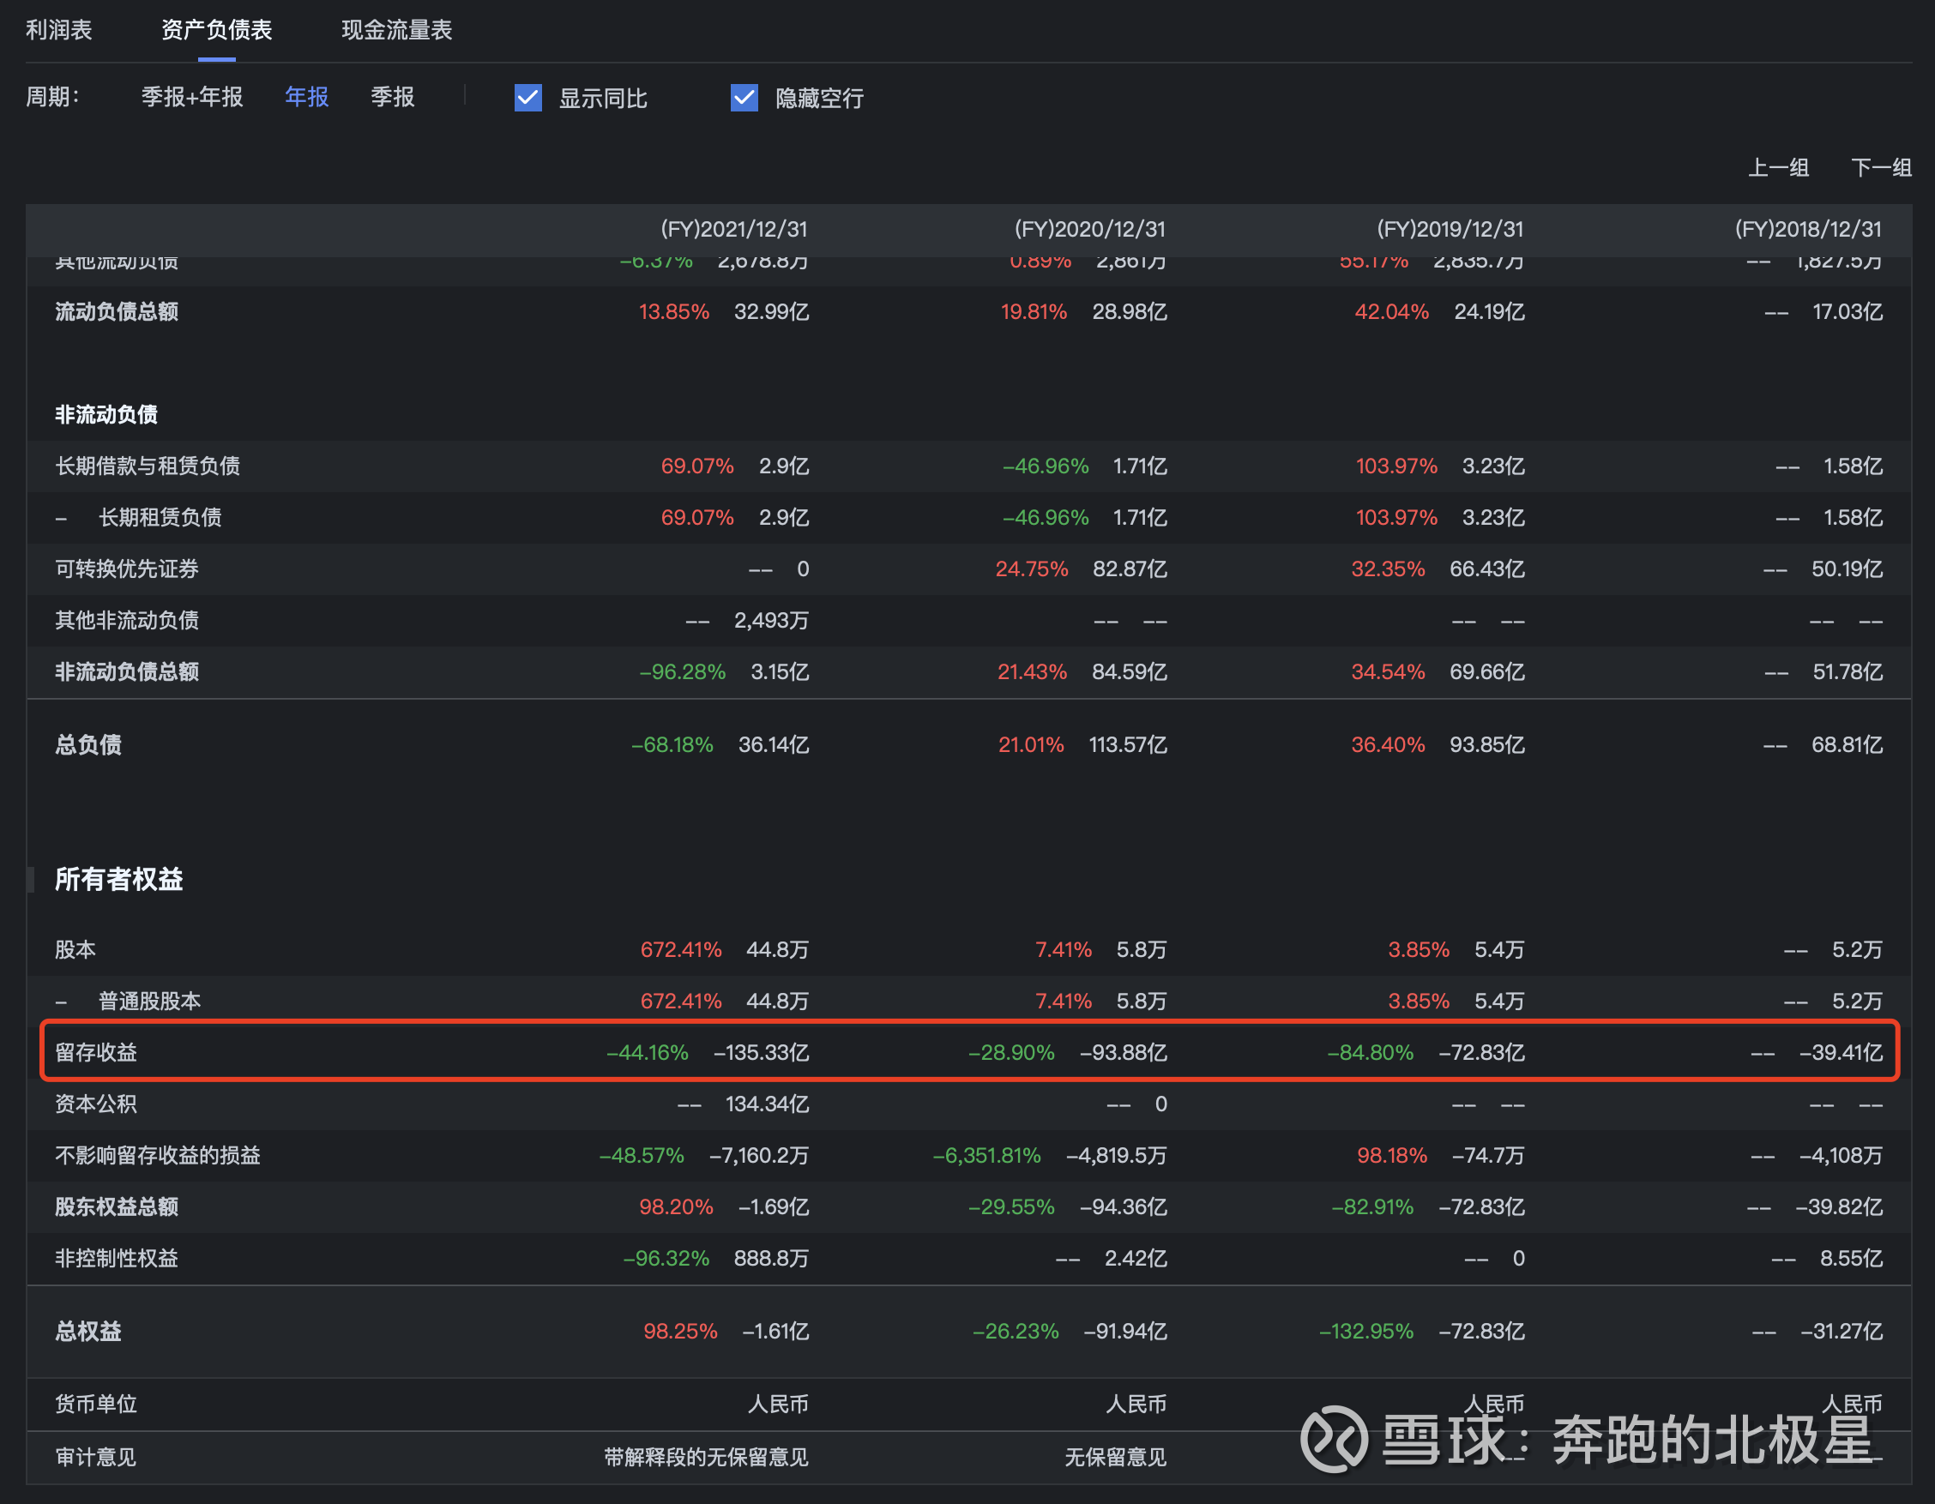
Task: Select the 总负债 row label
Action: (x=87, y=745)
